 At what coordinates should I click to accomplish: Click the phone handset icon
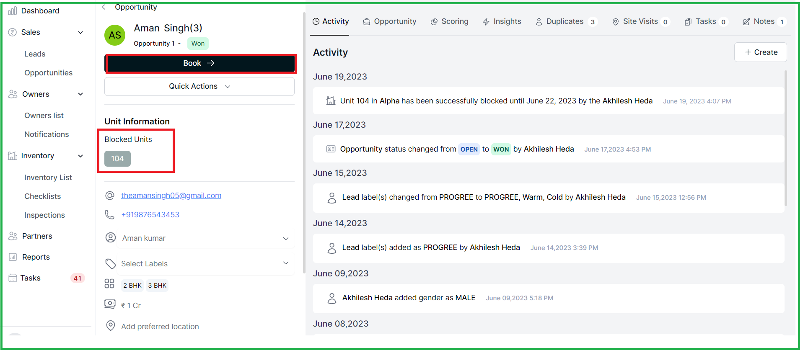pos(109,215)
